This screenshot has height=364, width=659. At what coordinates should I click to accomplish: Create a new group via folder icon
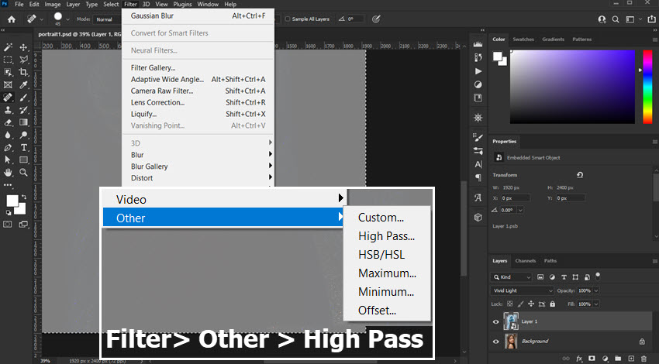pos(618,359)
